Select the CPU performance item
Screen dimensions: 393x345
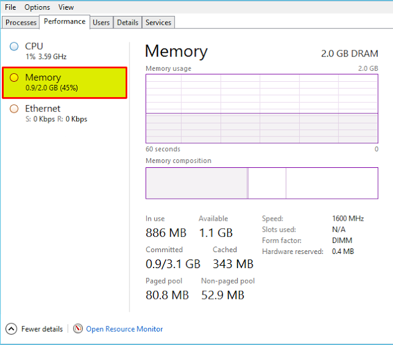64,51
